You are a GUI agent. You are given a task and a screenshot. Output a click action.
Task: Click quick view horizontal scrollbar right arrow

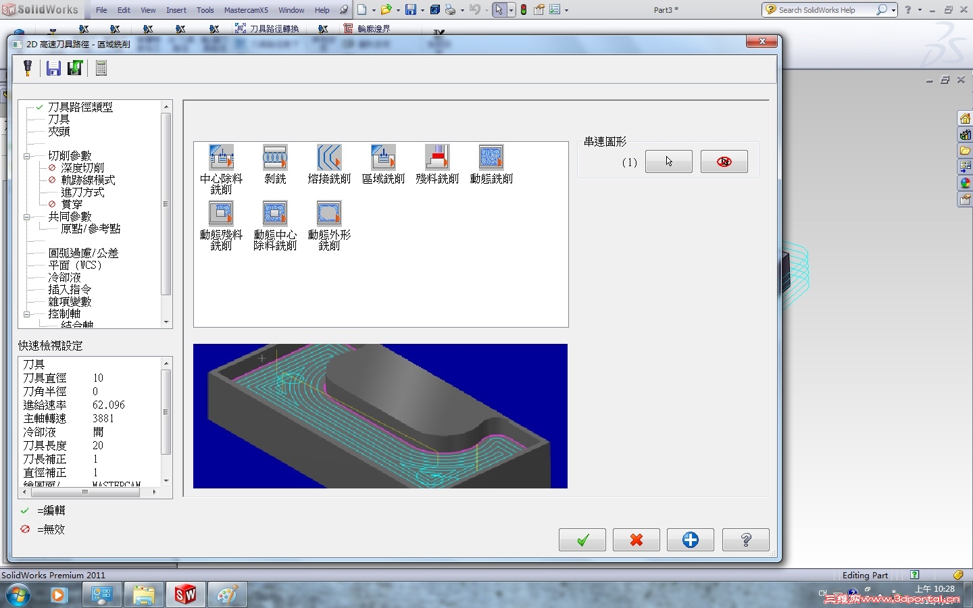pyautogui.click(x=155, y=492)
